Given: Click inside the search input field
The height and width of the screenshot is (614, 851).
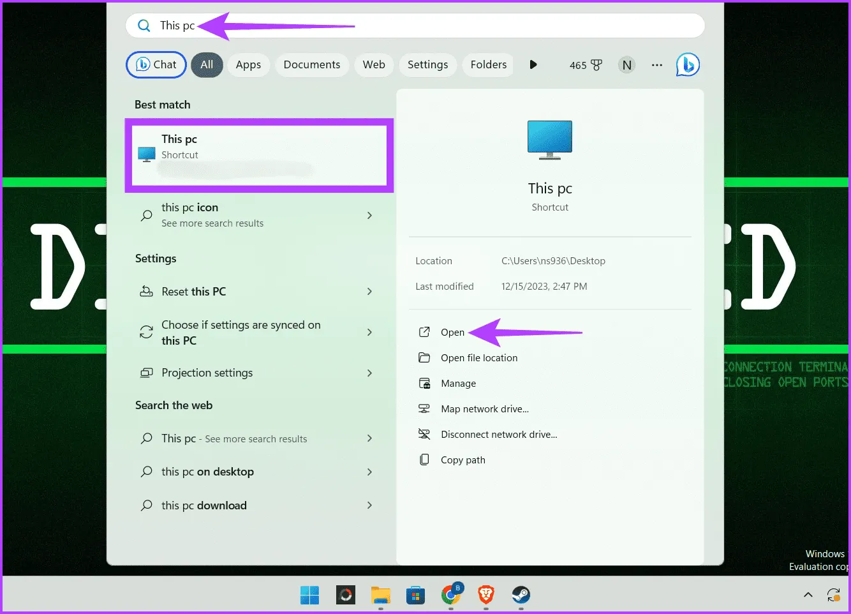Looking at the screenshot, I should point(255,26).
